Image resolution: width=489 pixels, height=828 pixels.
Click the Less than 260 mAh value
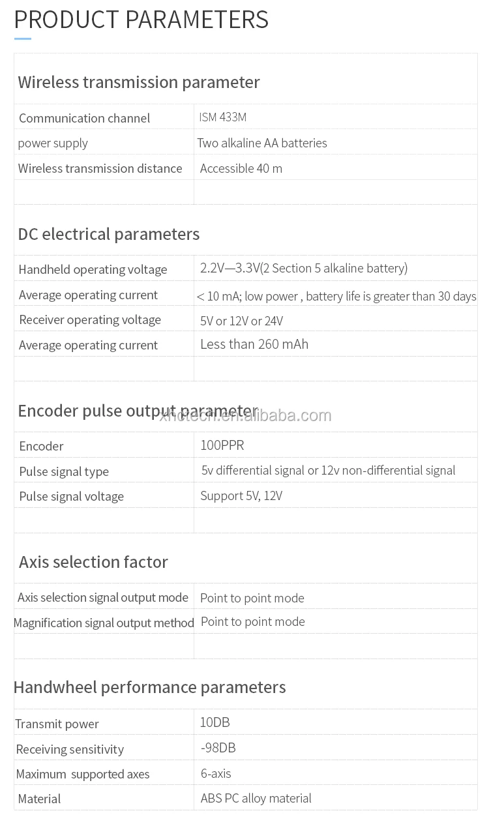(x=254, y=344)
